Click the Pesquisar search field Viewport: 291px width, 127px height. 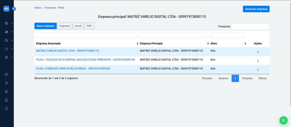tap(250, 26)
